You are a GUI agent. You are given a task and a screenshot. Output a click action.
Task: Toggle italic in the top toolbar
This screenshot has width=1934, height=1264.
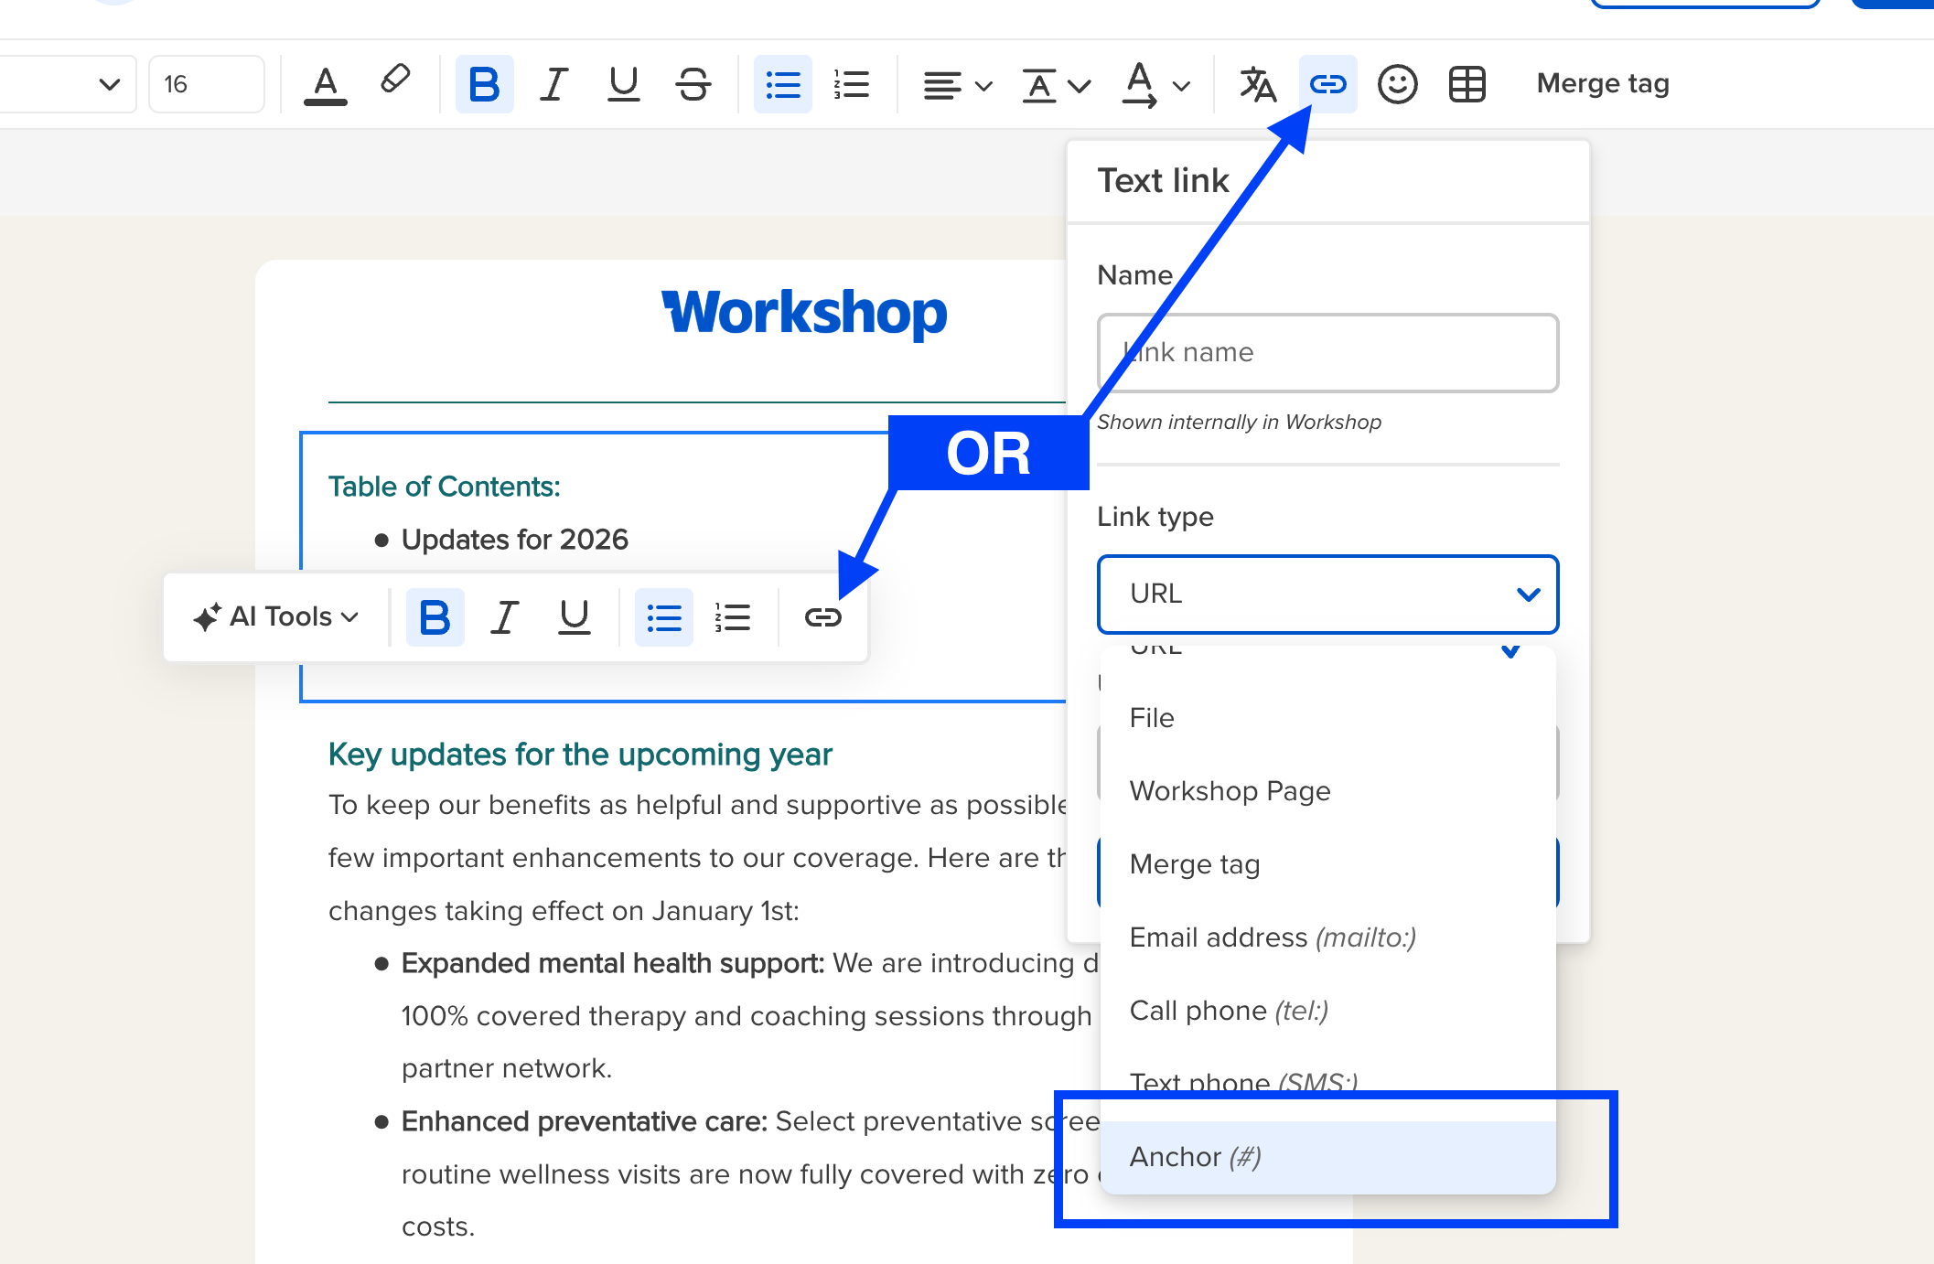553,84
